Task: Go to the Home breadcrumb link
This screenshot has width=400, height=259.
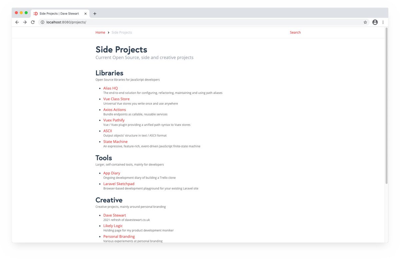Action: pyautogui.click(x=100, y=32)
